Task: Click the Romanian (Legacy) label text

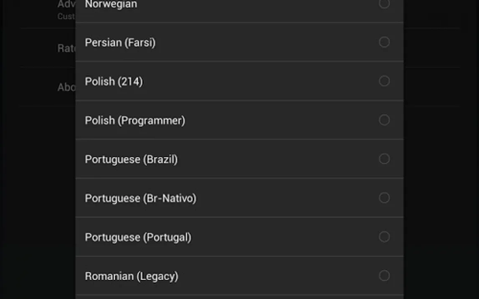Action: (x=131, y=276)
